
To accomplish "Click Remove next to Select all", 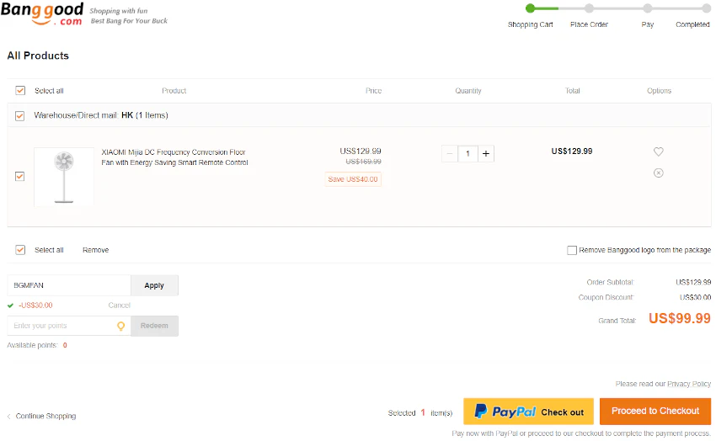I will (95, 250).
